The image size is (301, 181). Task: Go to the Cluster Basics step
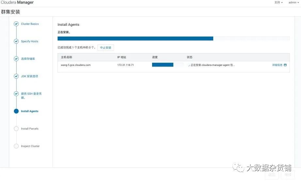coord(30,24)
